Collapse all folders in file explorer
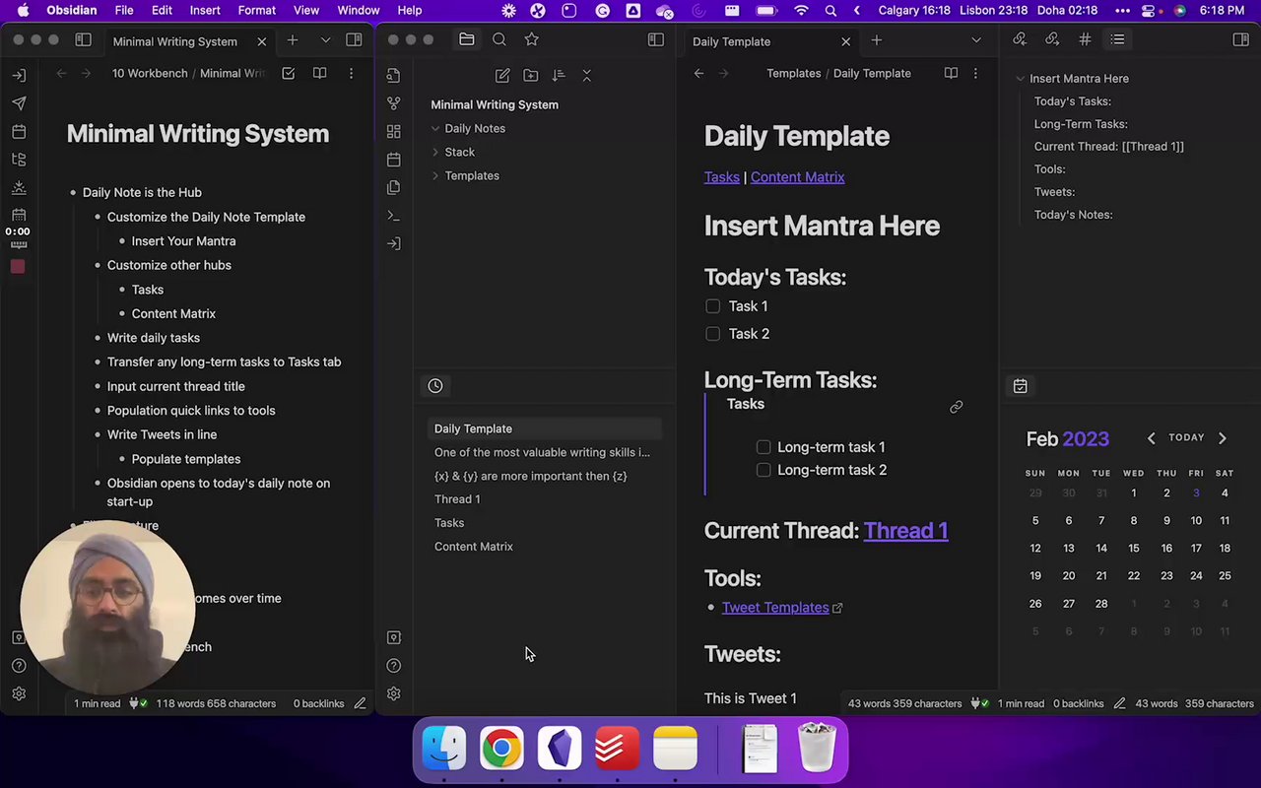1261x788 pixels. tap(586, 75)
